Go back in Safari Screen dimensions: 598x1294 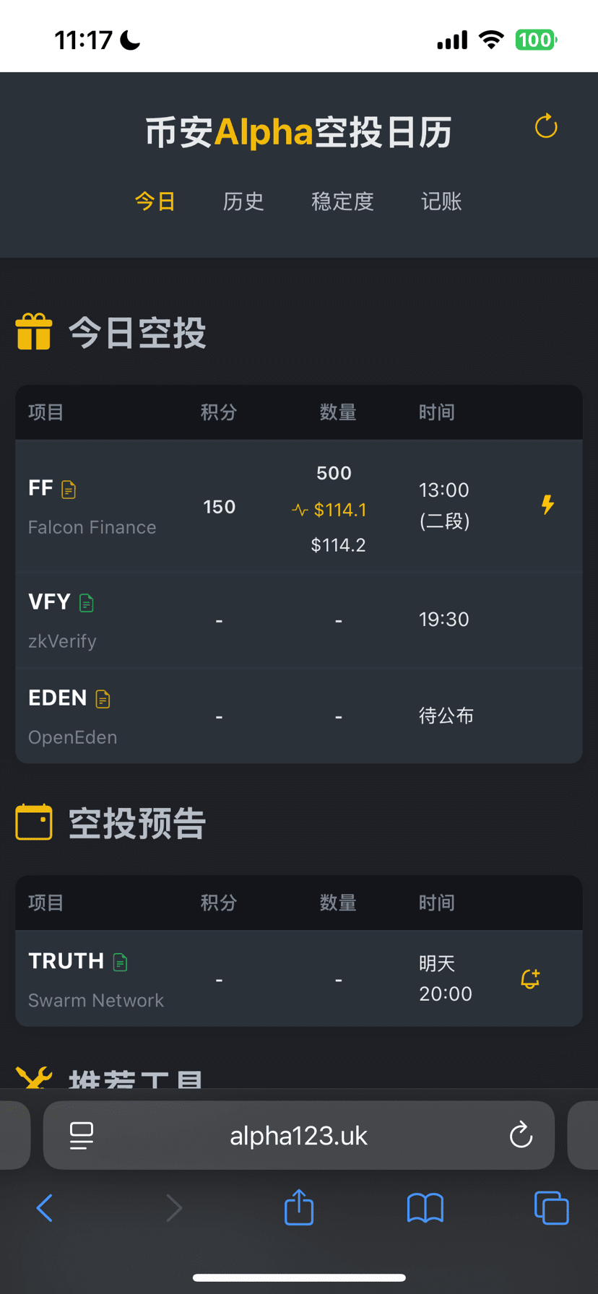[45, 1207]
